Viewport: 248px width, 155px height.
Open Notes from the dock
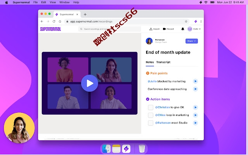[x=116, y=149]
